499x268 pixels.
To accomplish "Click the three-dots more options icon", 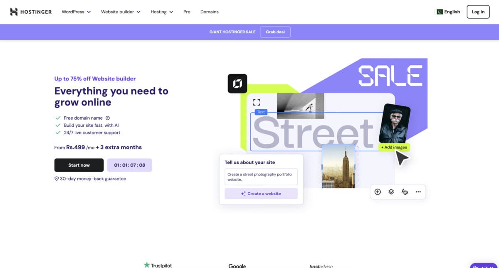I will click(x=418, y=192).
